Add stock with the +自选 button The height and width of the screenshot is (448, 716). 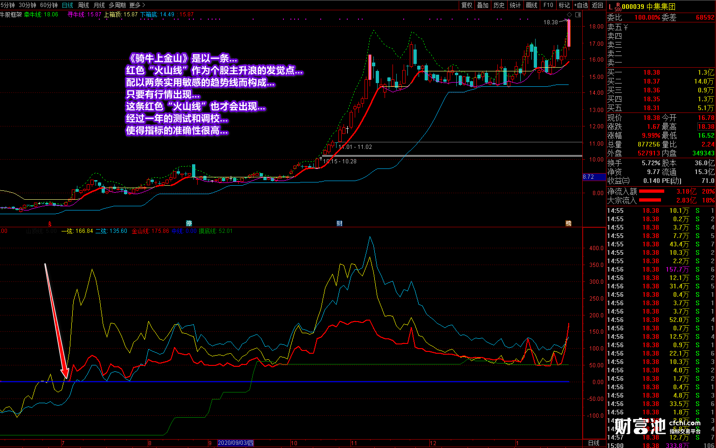coord(581,5)
